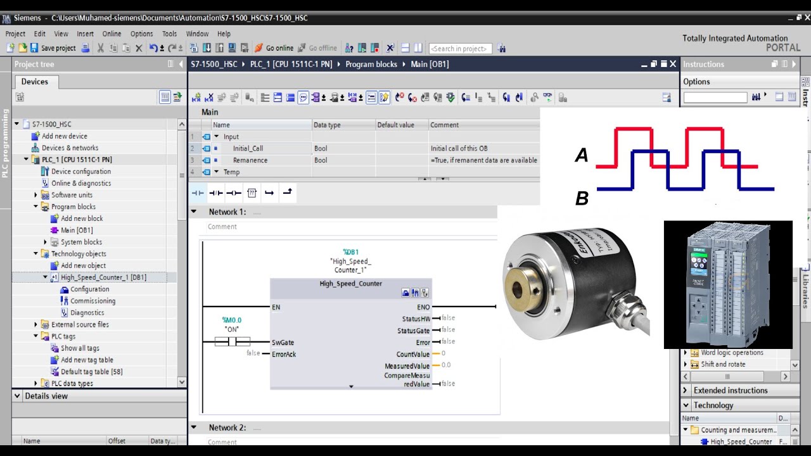Click the Delete network icon in editor toolbar

pos(209,98)
